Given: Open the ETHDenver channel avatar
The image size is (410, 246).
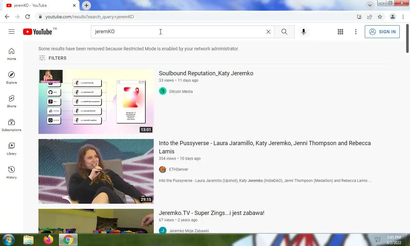Looking at the screenshot, I should (x=163, y=169).
